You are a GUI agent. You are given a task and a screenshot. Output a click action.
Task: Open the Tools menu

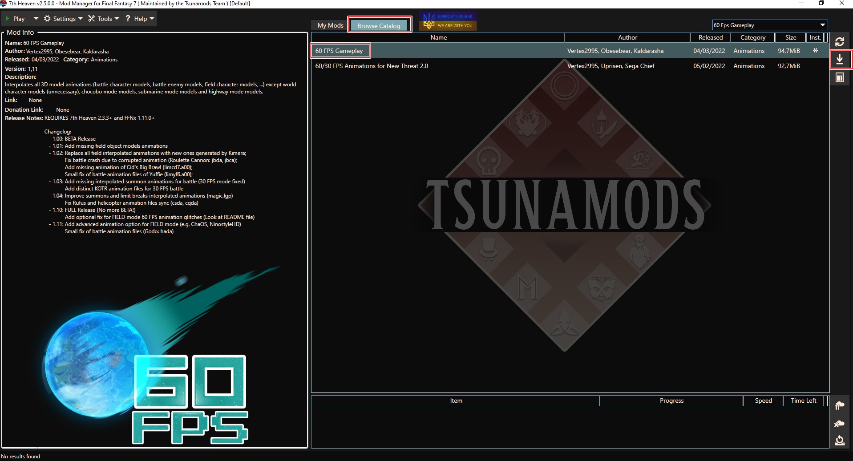point(104,19)
